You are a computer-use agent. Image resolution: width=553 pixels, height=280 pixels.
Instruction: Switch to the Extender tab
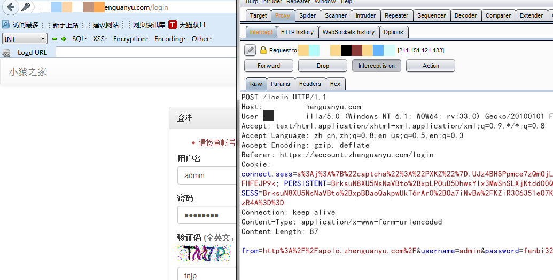531,15
